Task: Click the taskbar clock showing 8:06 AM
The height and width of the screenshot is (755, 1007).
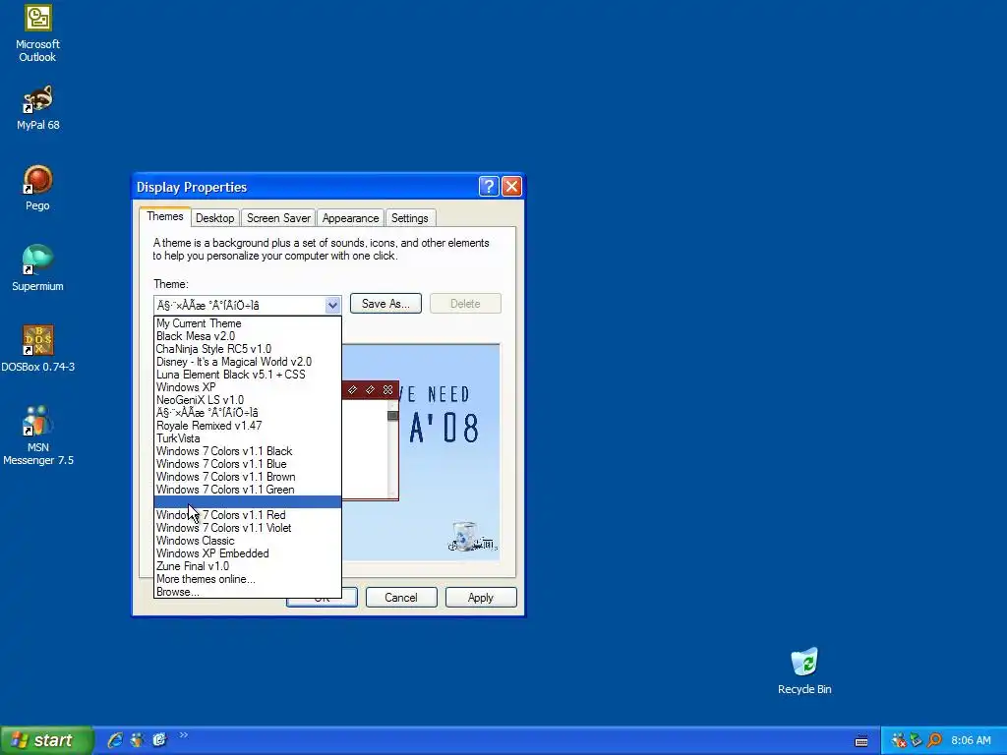Action: pos(971,740)
